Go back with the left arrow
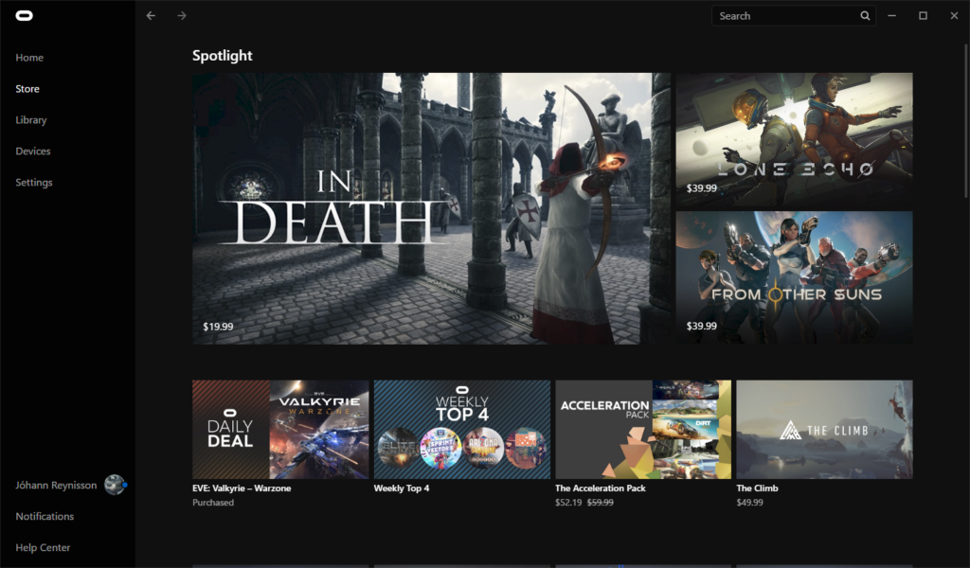The image size is (970, 568). (151, 16)
